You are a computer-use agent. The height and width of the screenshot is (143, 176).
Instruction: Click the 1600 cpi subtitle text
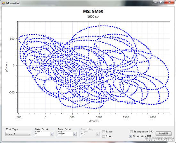93,17
